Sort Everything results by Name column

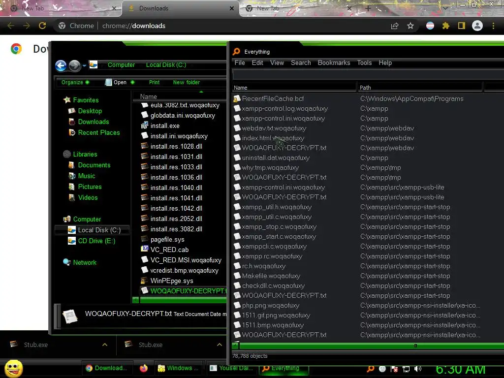(x=294, y=88)
